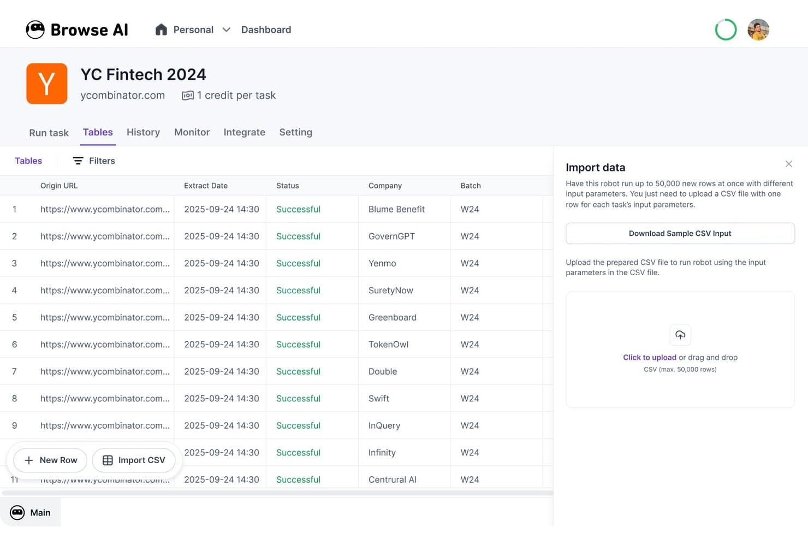The height and width of the screenshot is (539, 808).
Task: Click the cloud upload icon
Action: click(x=680, y=335)
